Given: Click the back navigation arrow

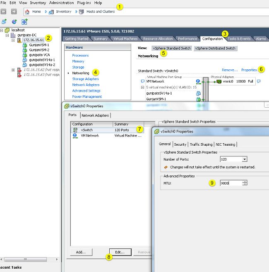Looking at the screenshot, I should pos(3,12).
